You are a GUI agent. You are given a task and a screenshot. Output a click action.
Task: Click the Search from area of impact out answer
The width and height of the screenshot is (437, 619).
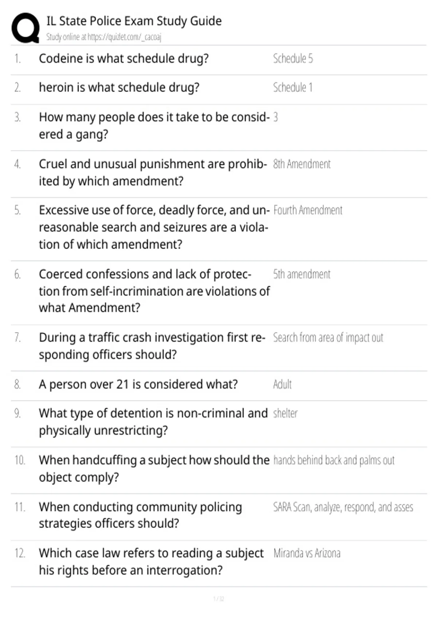click(x=328, y=338)
